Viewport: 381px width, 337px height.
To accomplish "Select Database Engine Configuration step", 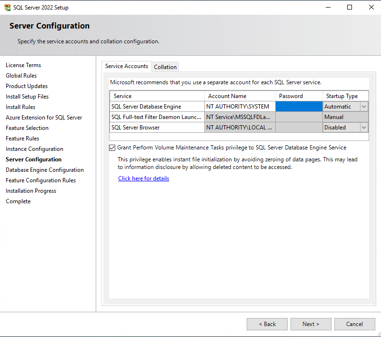I will (45, 170).
